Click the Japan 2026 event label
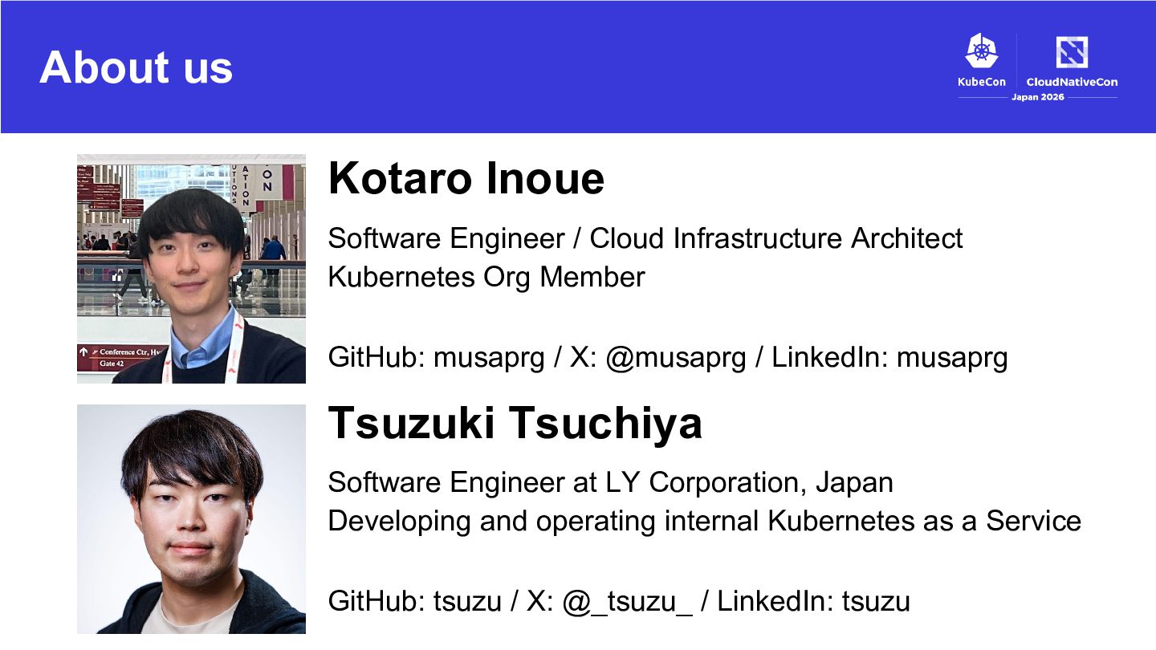 1038,97
